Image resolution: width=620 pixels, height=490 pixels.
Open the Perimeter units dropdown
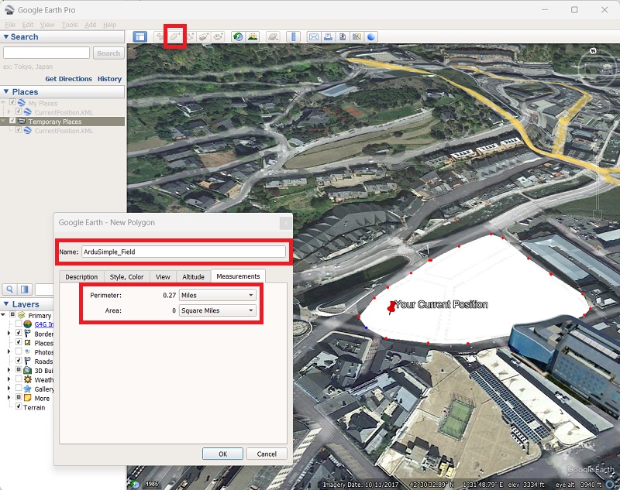click(x=217, y=295)
